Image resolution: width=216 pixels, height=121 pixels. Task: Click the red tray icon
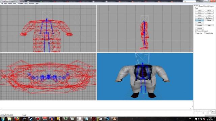[x=204, y=119]
